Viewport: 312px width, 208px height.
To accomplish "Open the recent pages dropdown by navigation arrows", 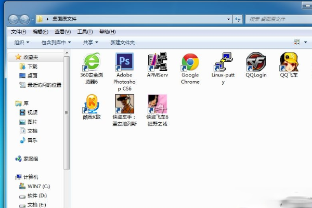I will [32, 20].
